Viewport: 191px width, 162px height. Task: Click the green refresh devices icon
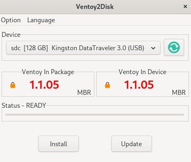pos(174,47)
